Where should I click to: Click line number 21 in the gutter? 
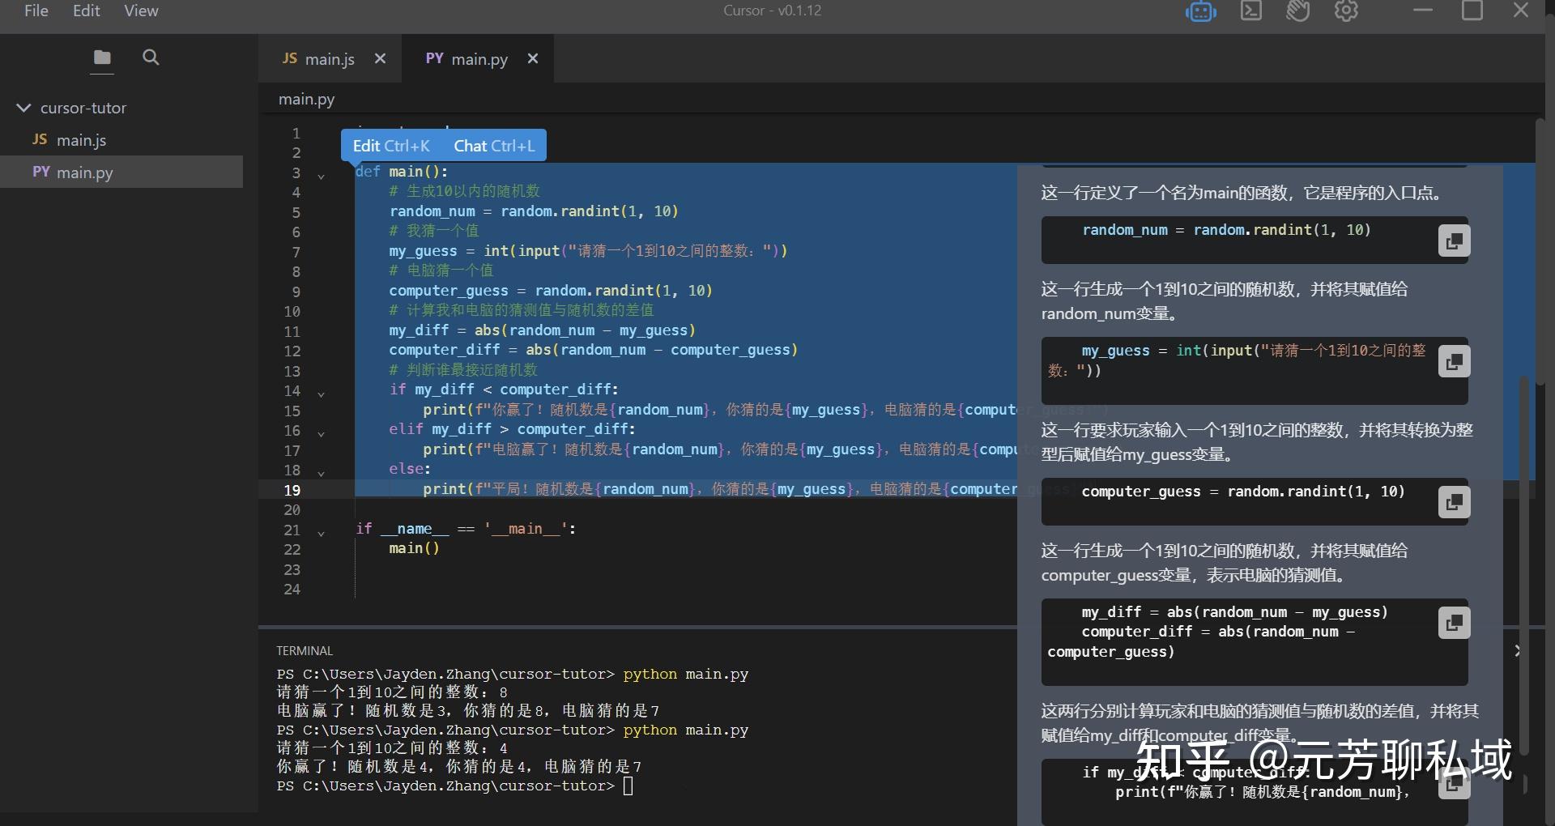tap(292, 530)
